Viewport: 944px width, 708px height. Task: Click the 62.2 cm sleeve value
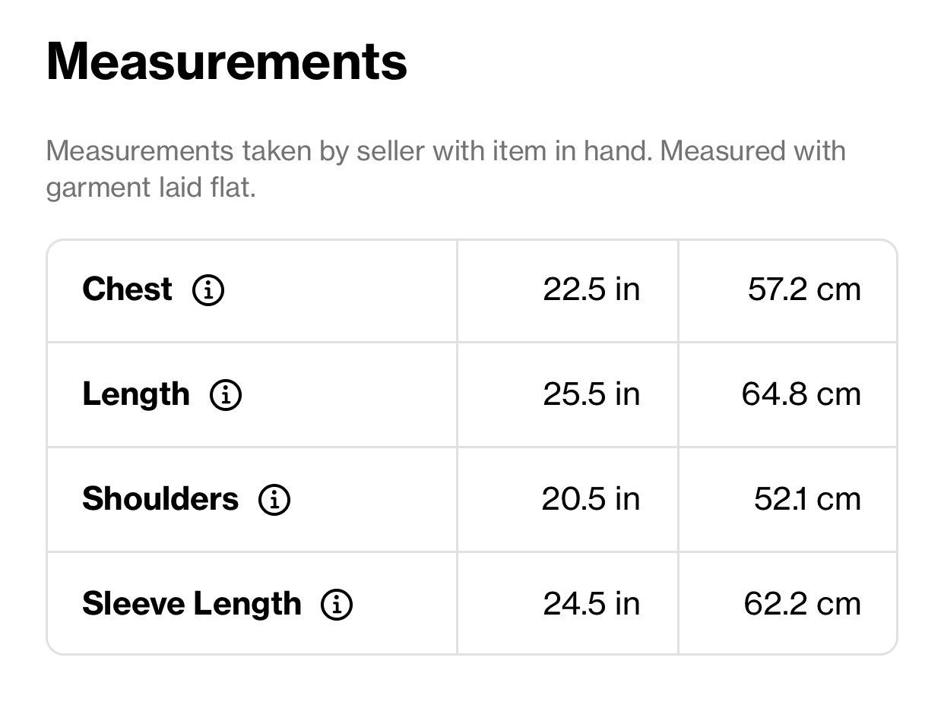pos(803,604)
